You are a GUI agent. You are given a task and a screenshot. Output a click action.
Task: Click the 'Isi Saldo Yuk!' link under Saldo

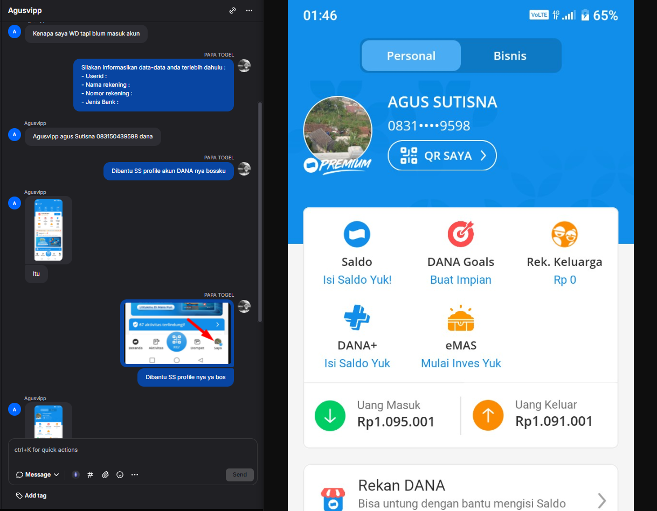pyautogui.click(x=357, y=279)
